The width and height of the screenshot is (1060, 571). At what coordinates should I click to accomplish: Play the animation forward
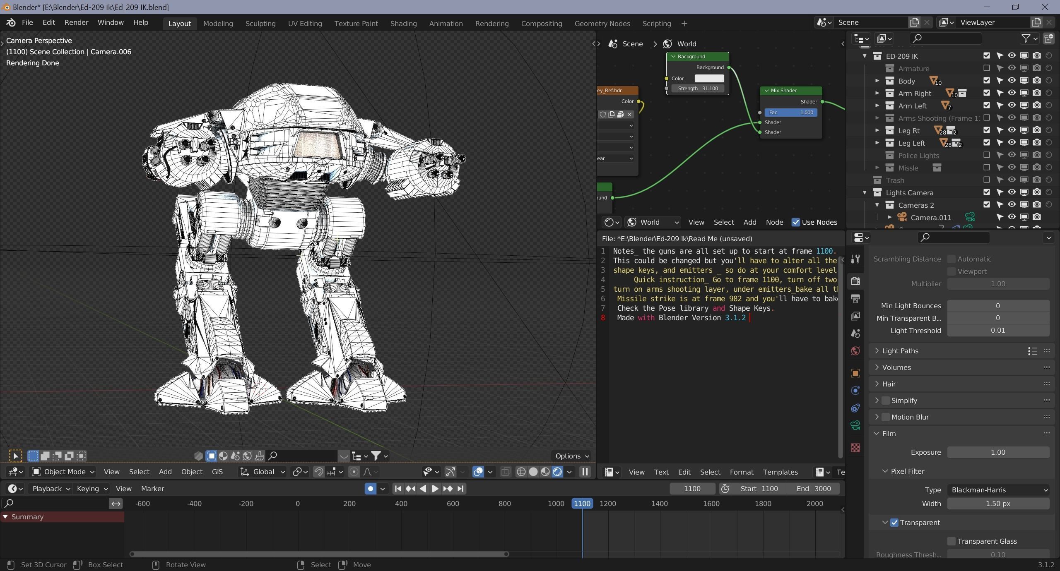click(x=435, y=489)
